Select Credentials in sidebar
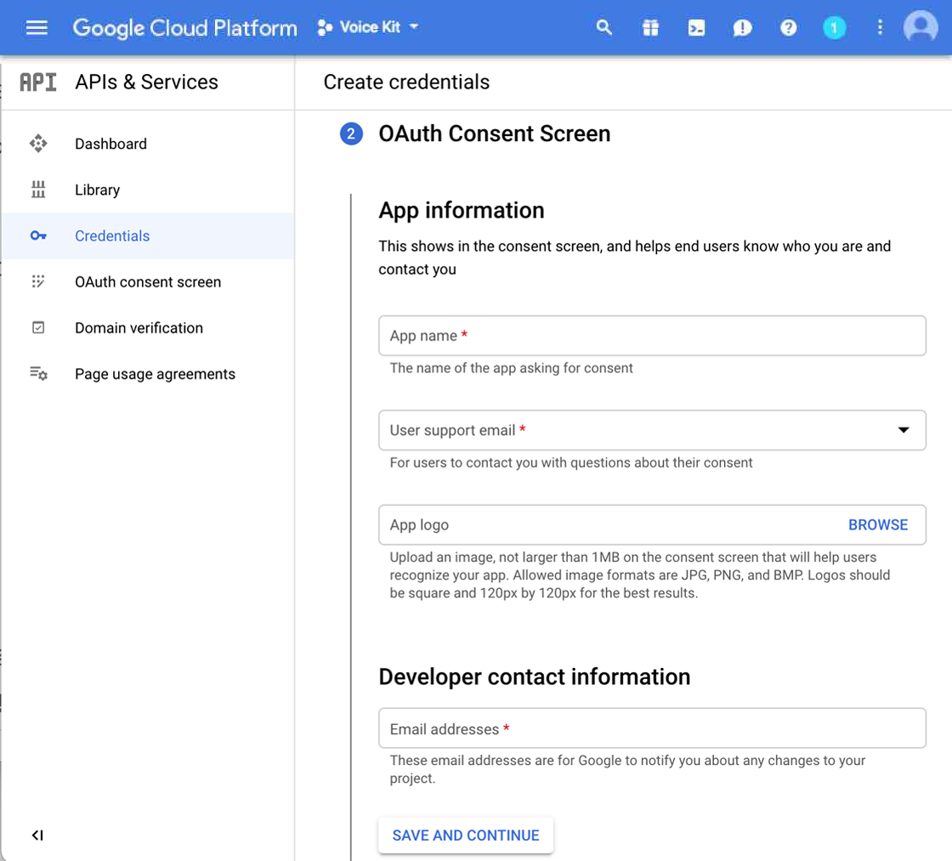Image resolution: width=952 pixels, height=861 pixels. 148,235
